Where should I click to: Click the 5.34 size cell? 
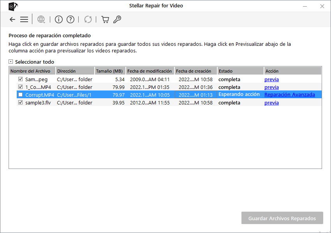(120, 79)
